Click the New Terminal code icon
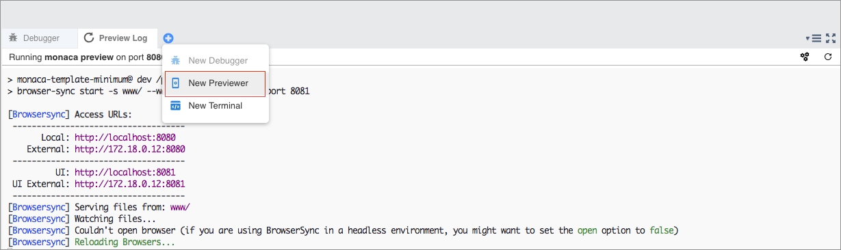Screen dimensions: 841x250 [175, 106]
